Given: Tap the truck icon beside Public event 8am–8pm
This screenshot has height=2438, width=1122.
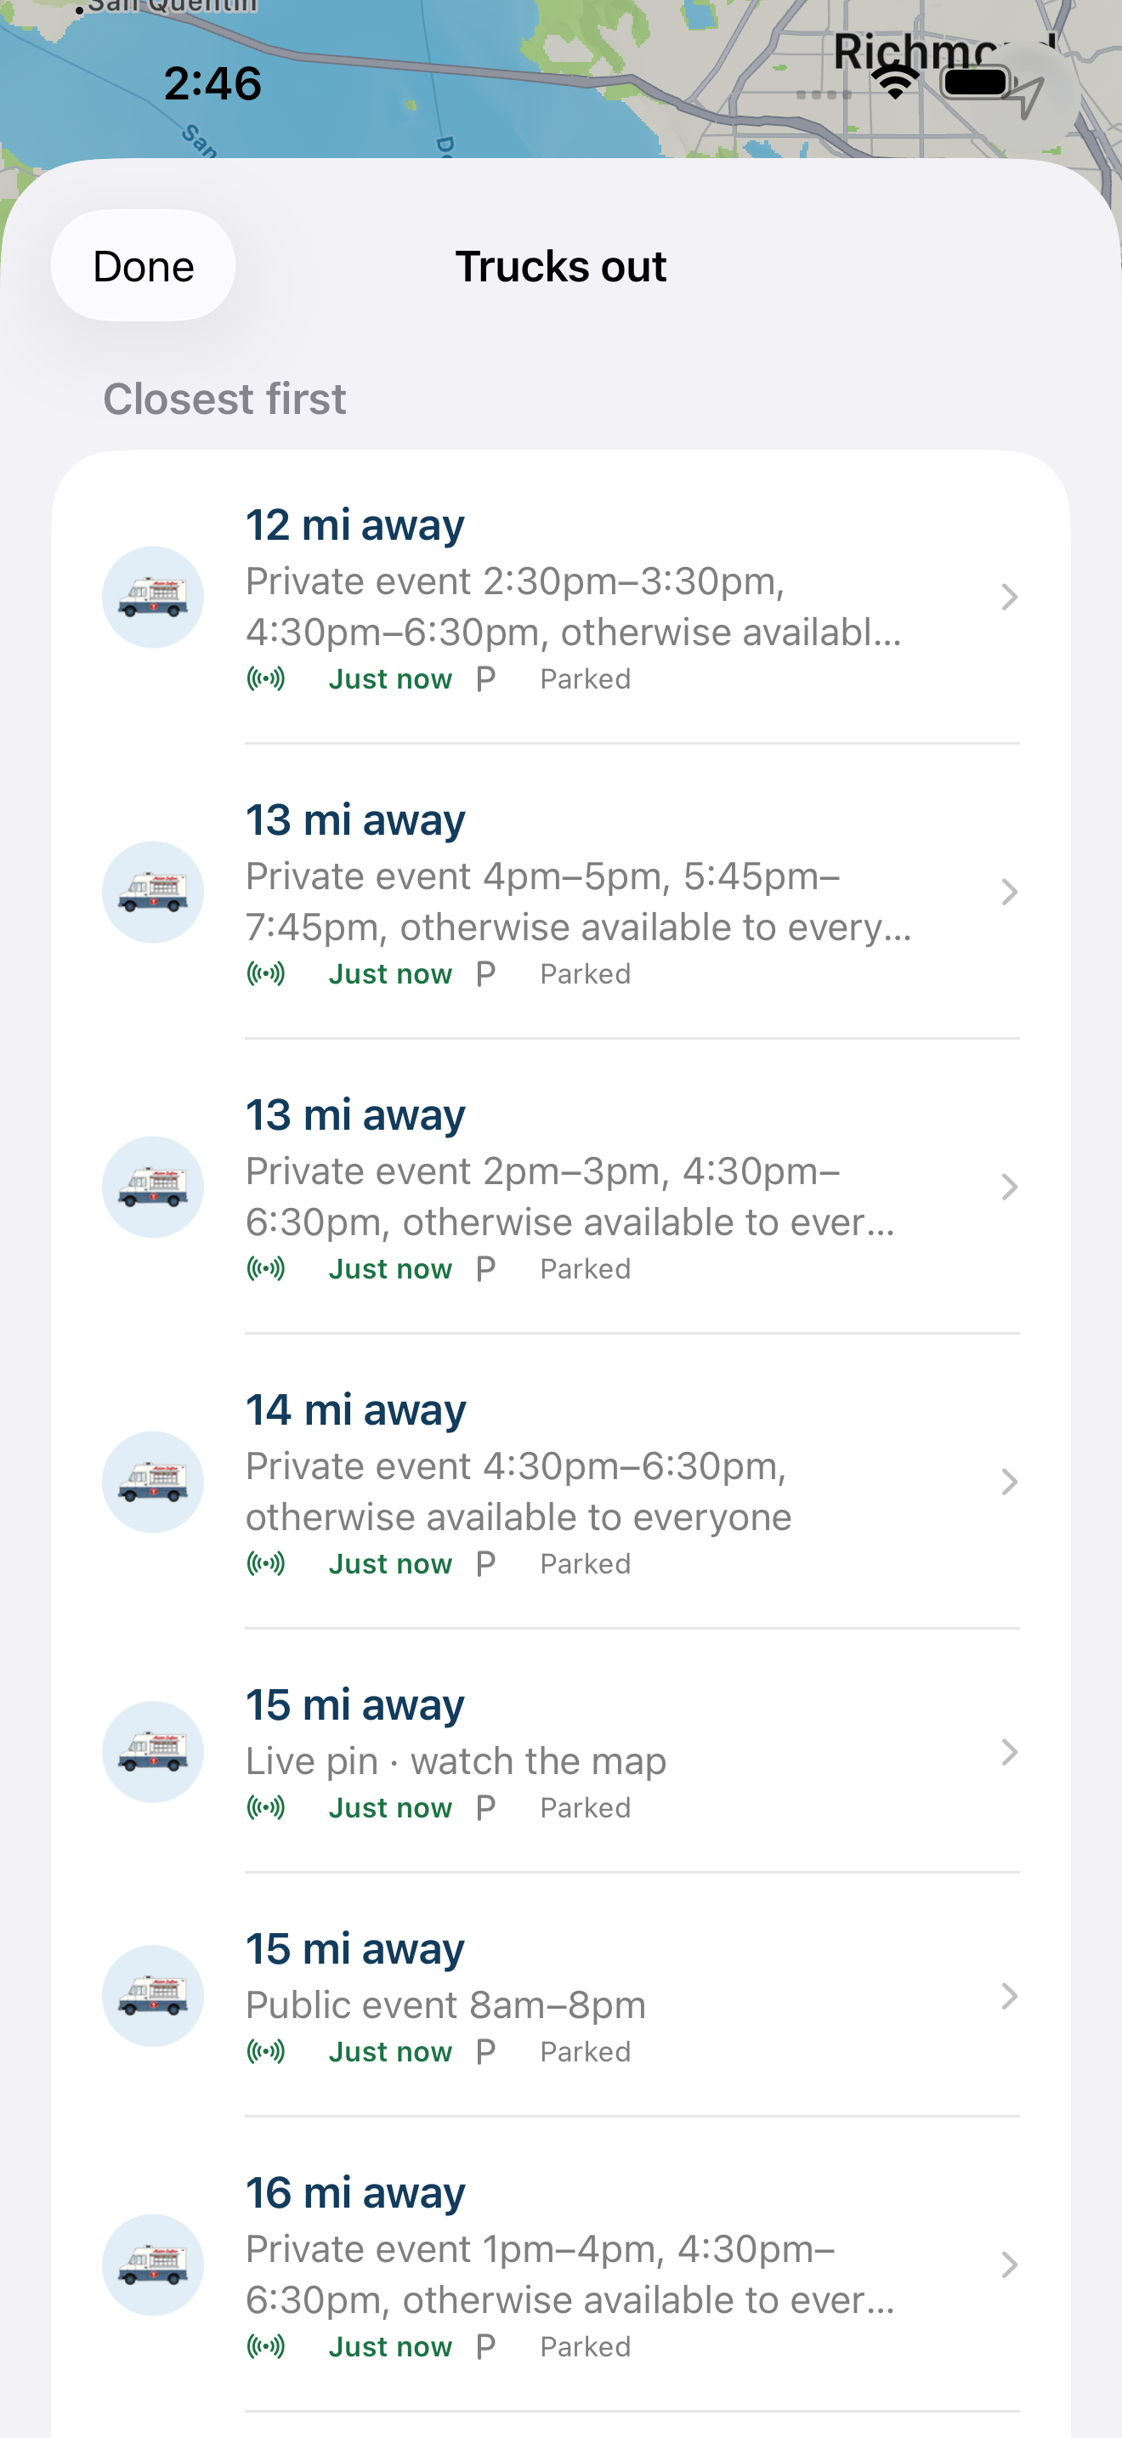Looking at the screenshot, I should 152,1996.
